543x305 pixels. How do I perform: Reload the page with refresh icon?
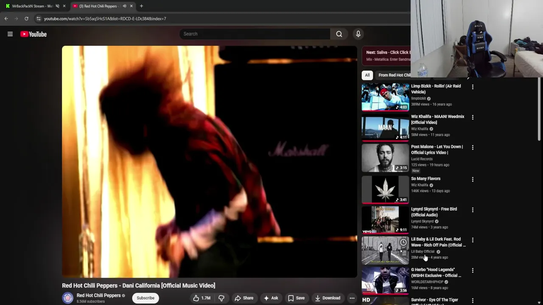click(26, 19)
